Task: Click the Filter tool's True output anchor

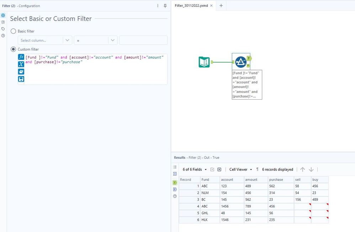Action: (249, 58)
